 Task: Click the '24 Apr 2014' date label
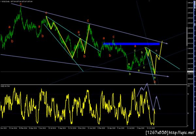(33, 128)
